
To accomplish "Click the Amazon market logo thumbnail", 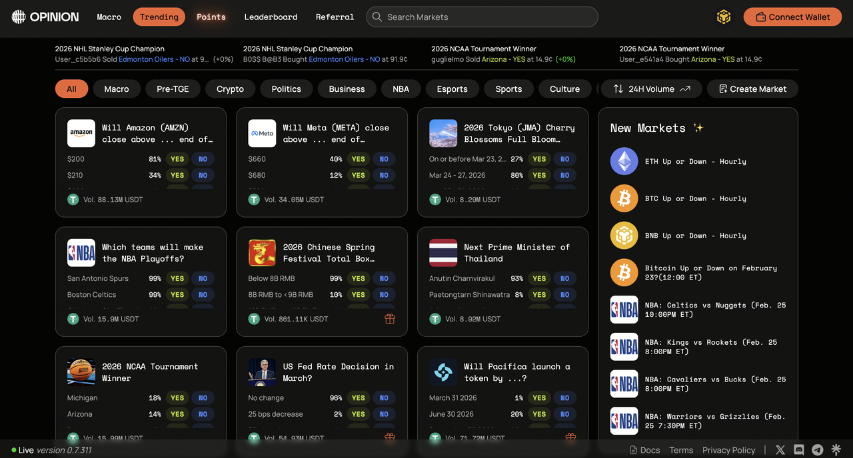I will click(x=81, y=133).
